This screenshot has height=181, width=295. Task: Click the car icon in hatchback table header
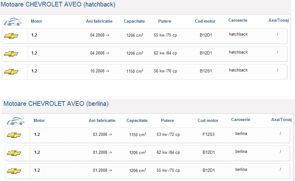(x=12, y=22)
